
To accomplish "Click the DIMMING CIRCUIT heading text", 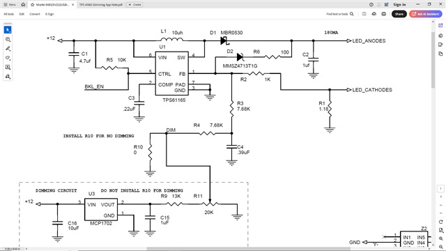I will (x=56, y=190).
